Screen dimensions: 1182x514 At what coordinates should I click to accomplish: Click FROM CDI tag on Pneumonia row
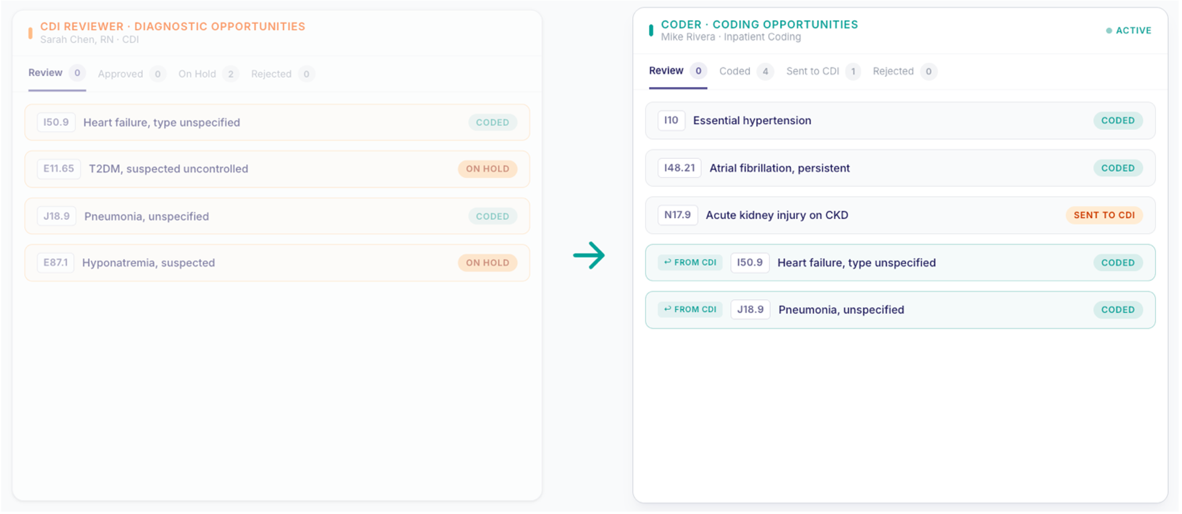coord(690,310)
